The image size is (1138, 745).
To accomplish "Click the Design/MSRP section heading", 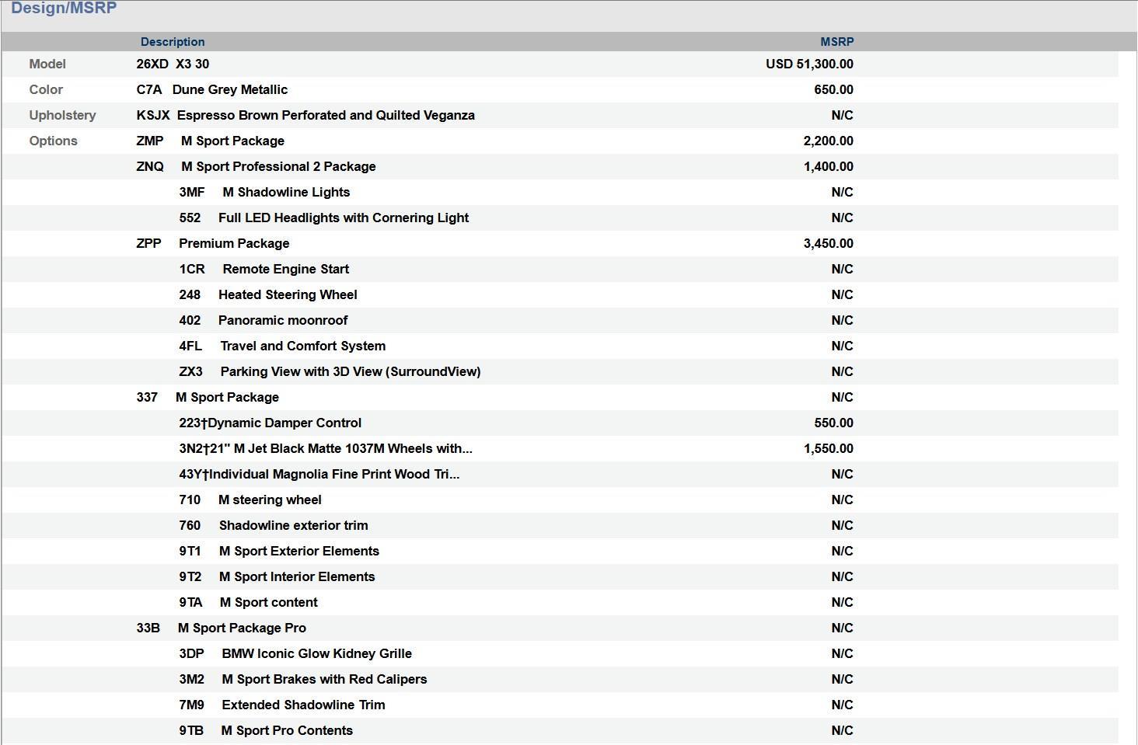I will click(x=64, y=9).
